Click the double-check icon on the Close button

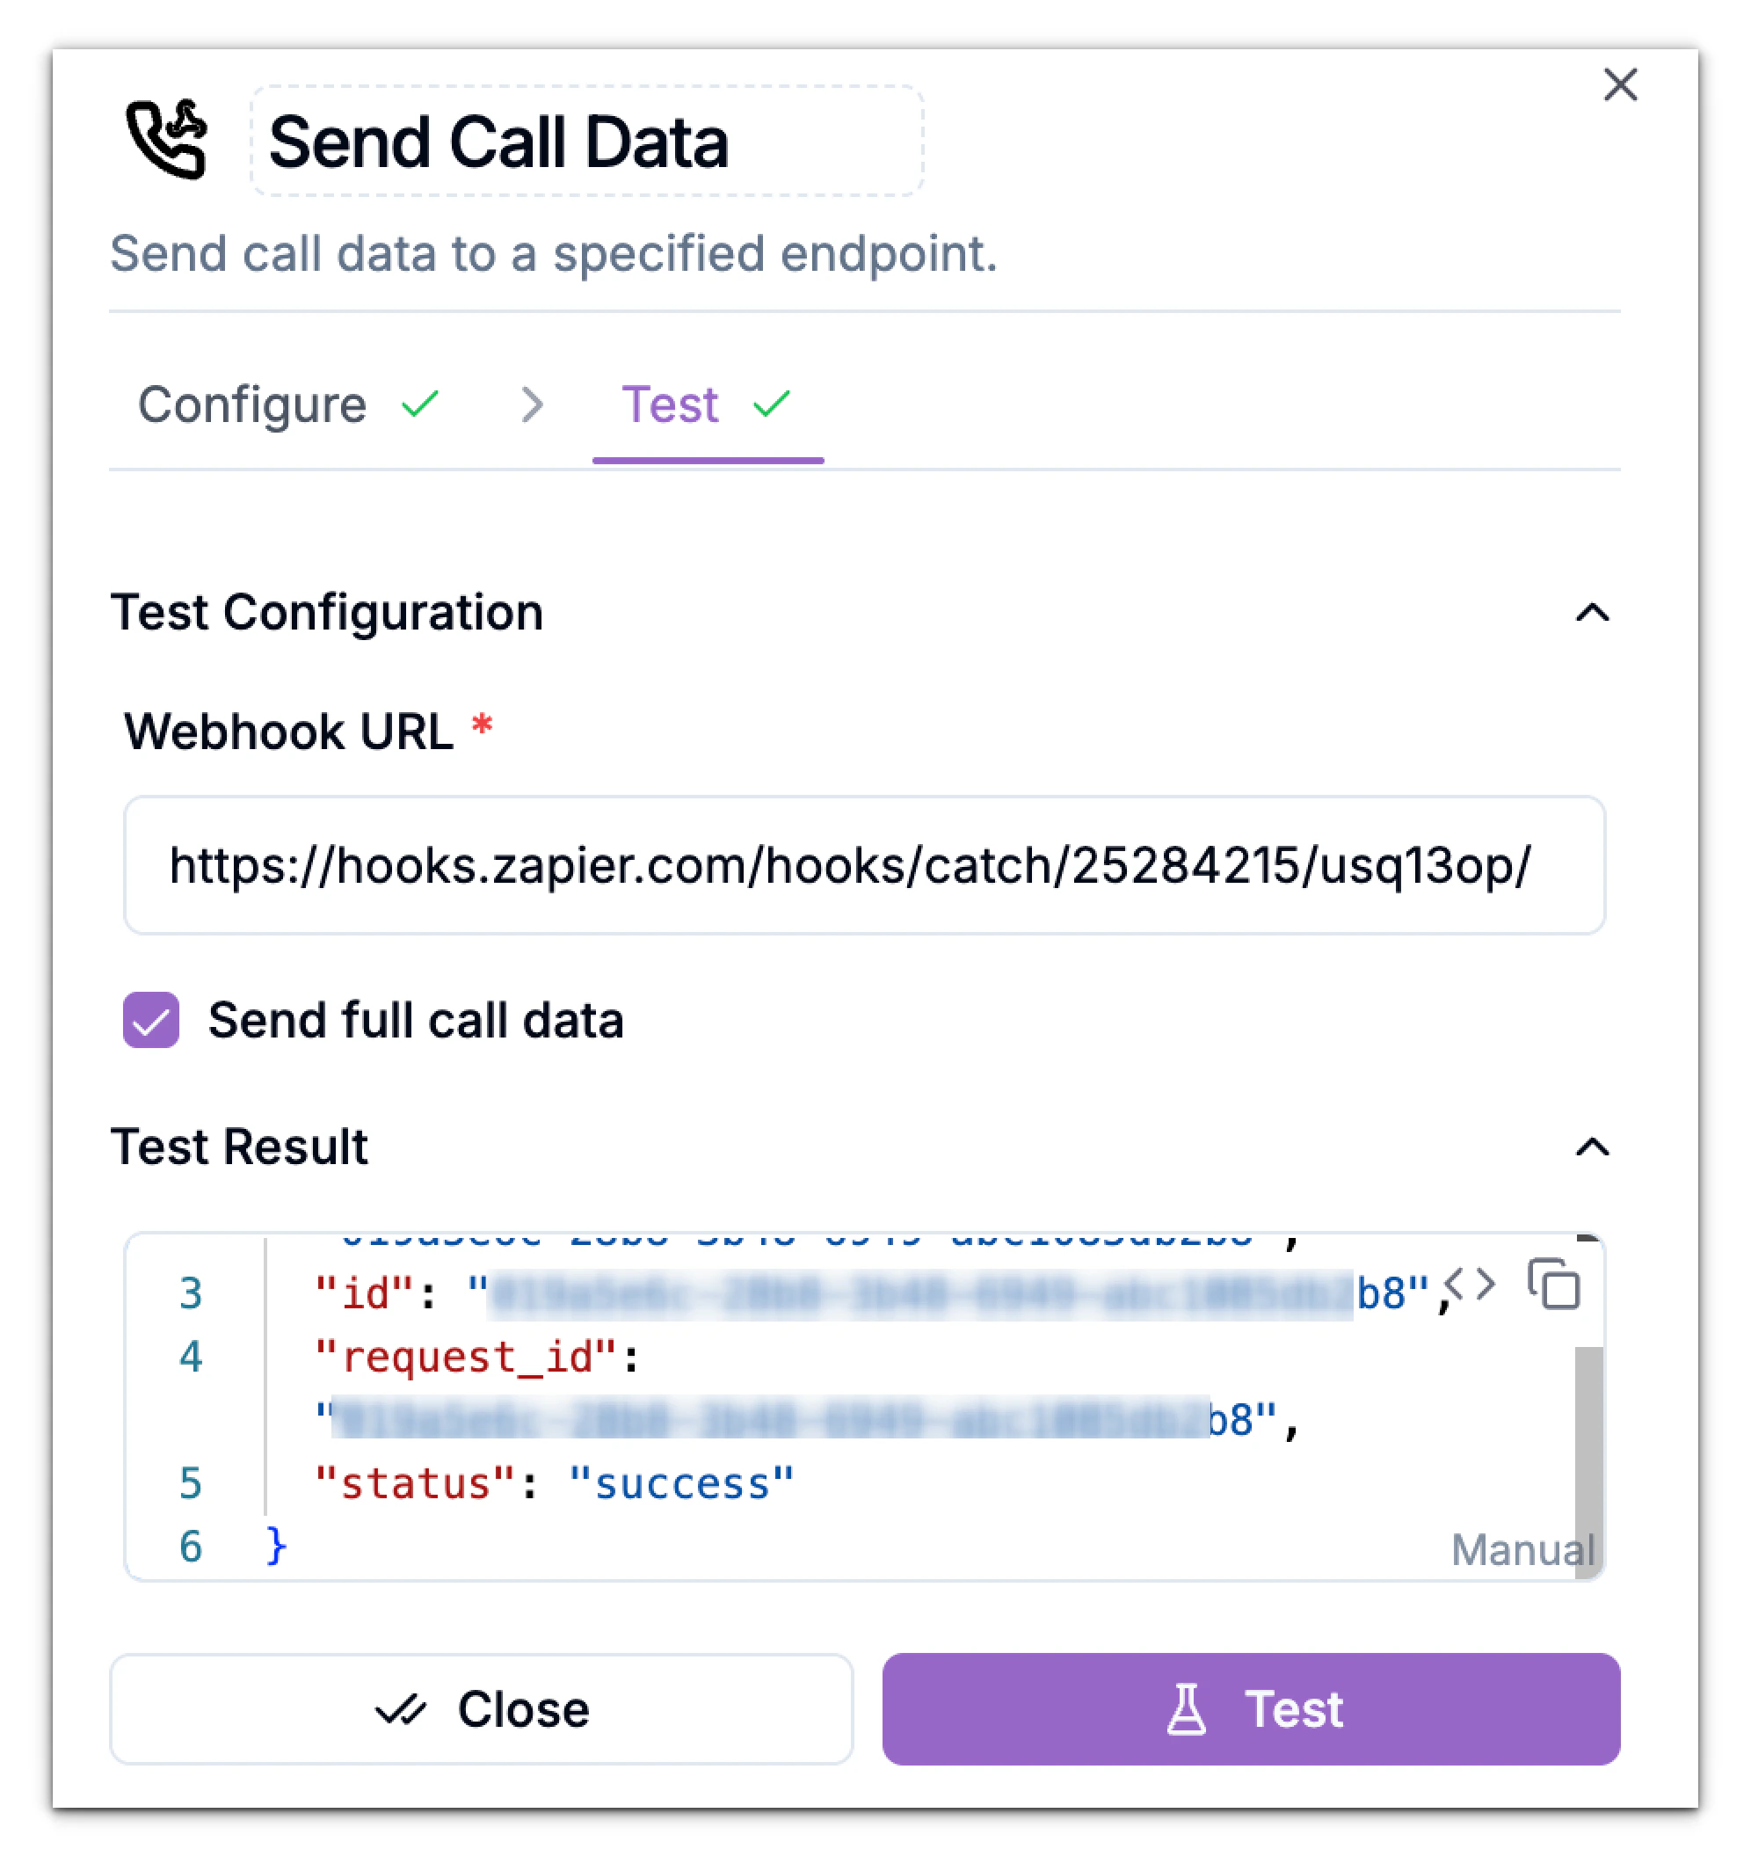[402, 1708]
